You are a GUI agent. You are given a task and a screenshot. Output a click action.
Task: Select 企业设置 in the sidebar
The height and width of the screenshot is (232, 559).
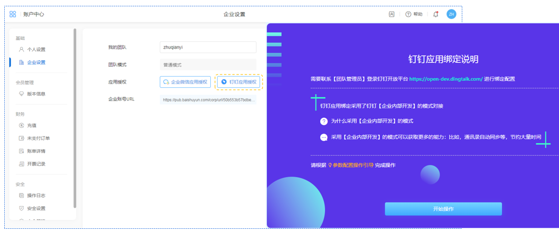[36, 62]
